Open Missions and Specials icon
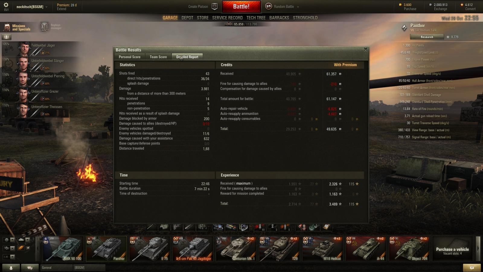This screenshot has height=272, width=483. (x=7, y=28)
